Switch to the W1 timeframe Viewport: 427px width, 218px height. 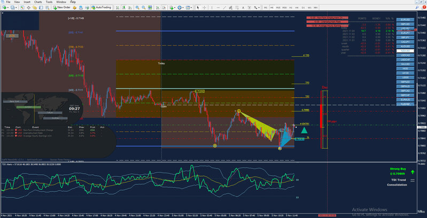pos(309,7)
